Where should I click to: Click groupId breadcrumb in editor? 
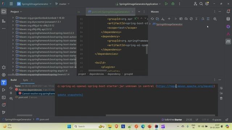tap(128, 74)
